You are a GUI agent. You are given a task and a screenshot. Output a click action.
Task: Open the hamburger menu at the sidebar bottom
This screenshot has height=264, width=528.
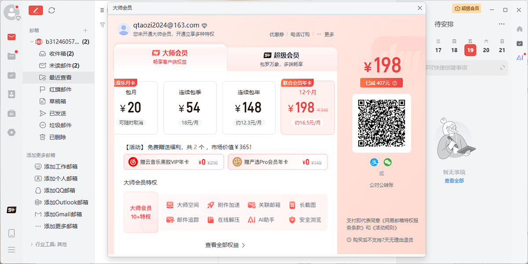[x=11, y=249]
